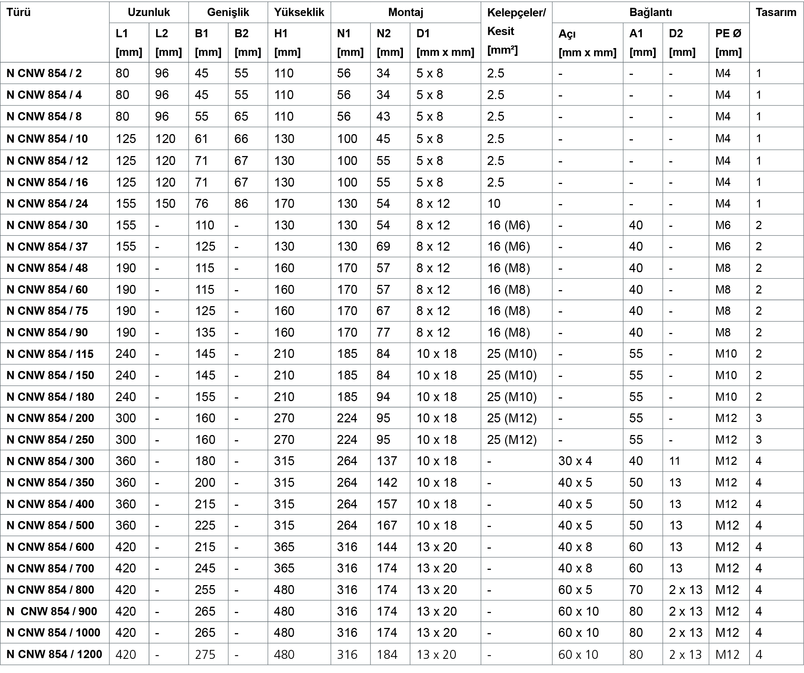
Task: Click B1 value '275' in row 854 / 1200
Action: click(x=205, y=654)
